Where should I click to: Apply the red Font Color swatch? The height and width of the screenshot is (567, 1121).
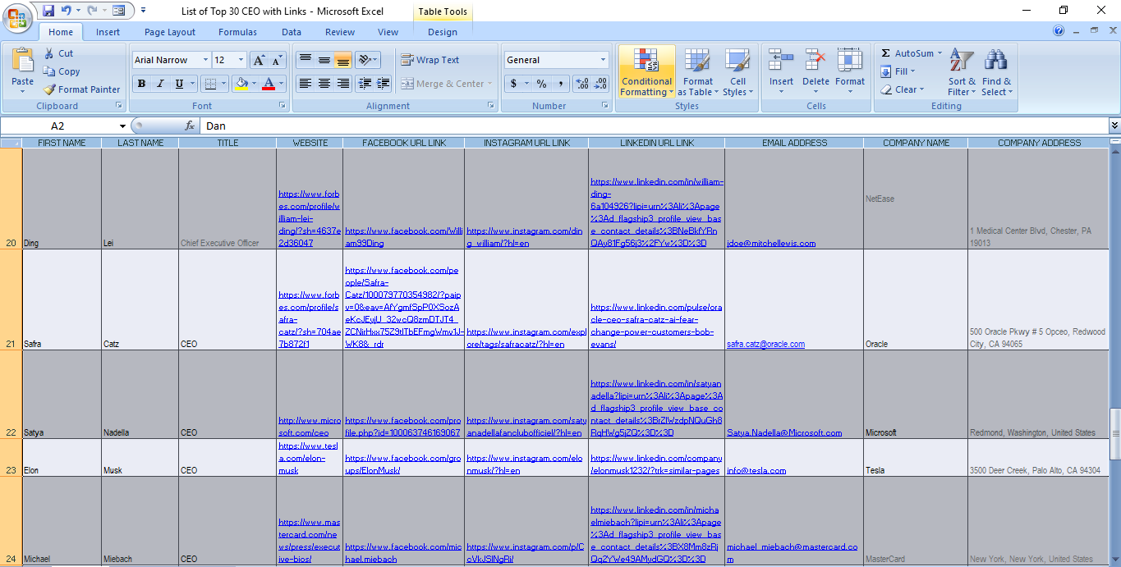[x=269, y=84]
